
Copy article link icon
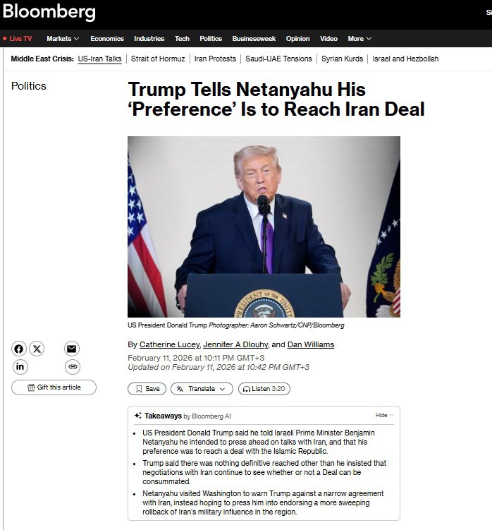[72, 366]
